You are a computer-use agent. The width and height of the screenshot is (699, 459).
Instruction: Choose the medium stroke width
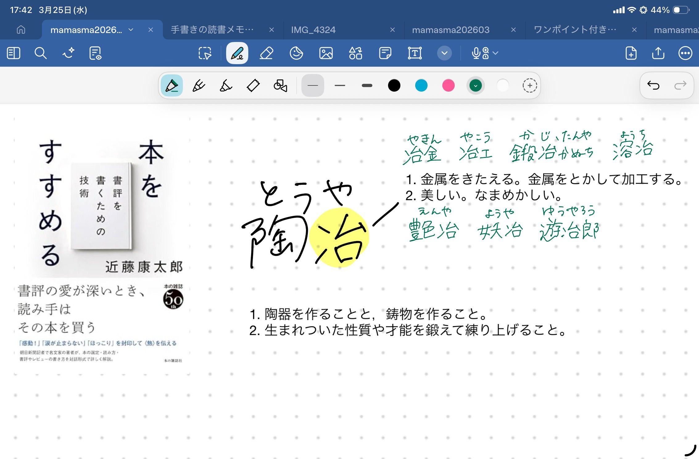[x=340, y=85]
